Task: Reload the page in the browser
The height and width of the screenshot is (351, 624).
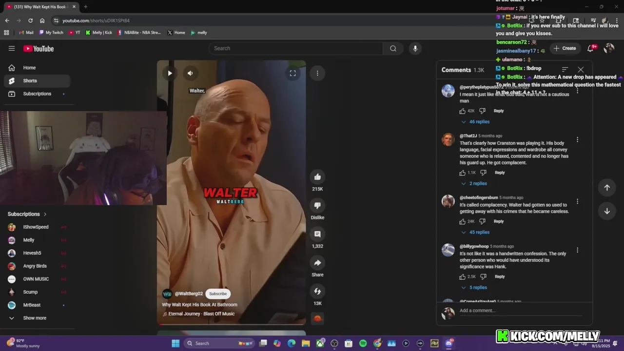Action: click(30, 20)
